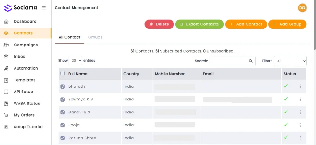Click the red Delete button
Screen dimensions: 316x145
click(159, 24)
